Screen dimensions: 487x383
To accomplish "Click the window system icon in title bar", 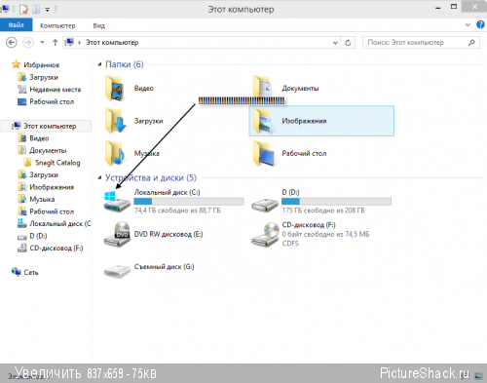I will click(5, 9).
